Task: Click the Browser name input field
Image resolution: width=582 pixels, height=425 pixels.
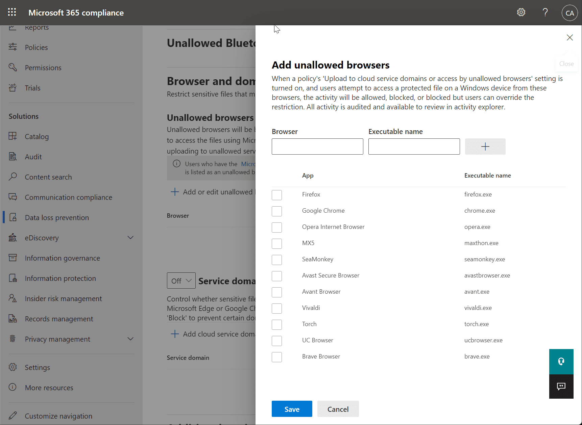Action: tap(317, 146)
